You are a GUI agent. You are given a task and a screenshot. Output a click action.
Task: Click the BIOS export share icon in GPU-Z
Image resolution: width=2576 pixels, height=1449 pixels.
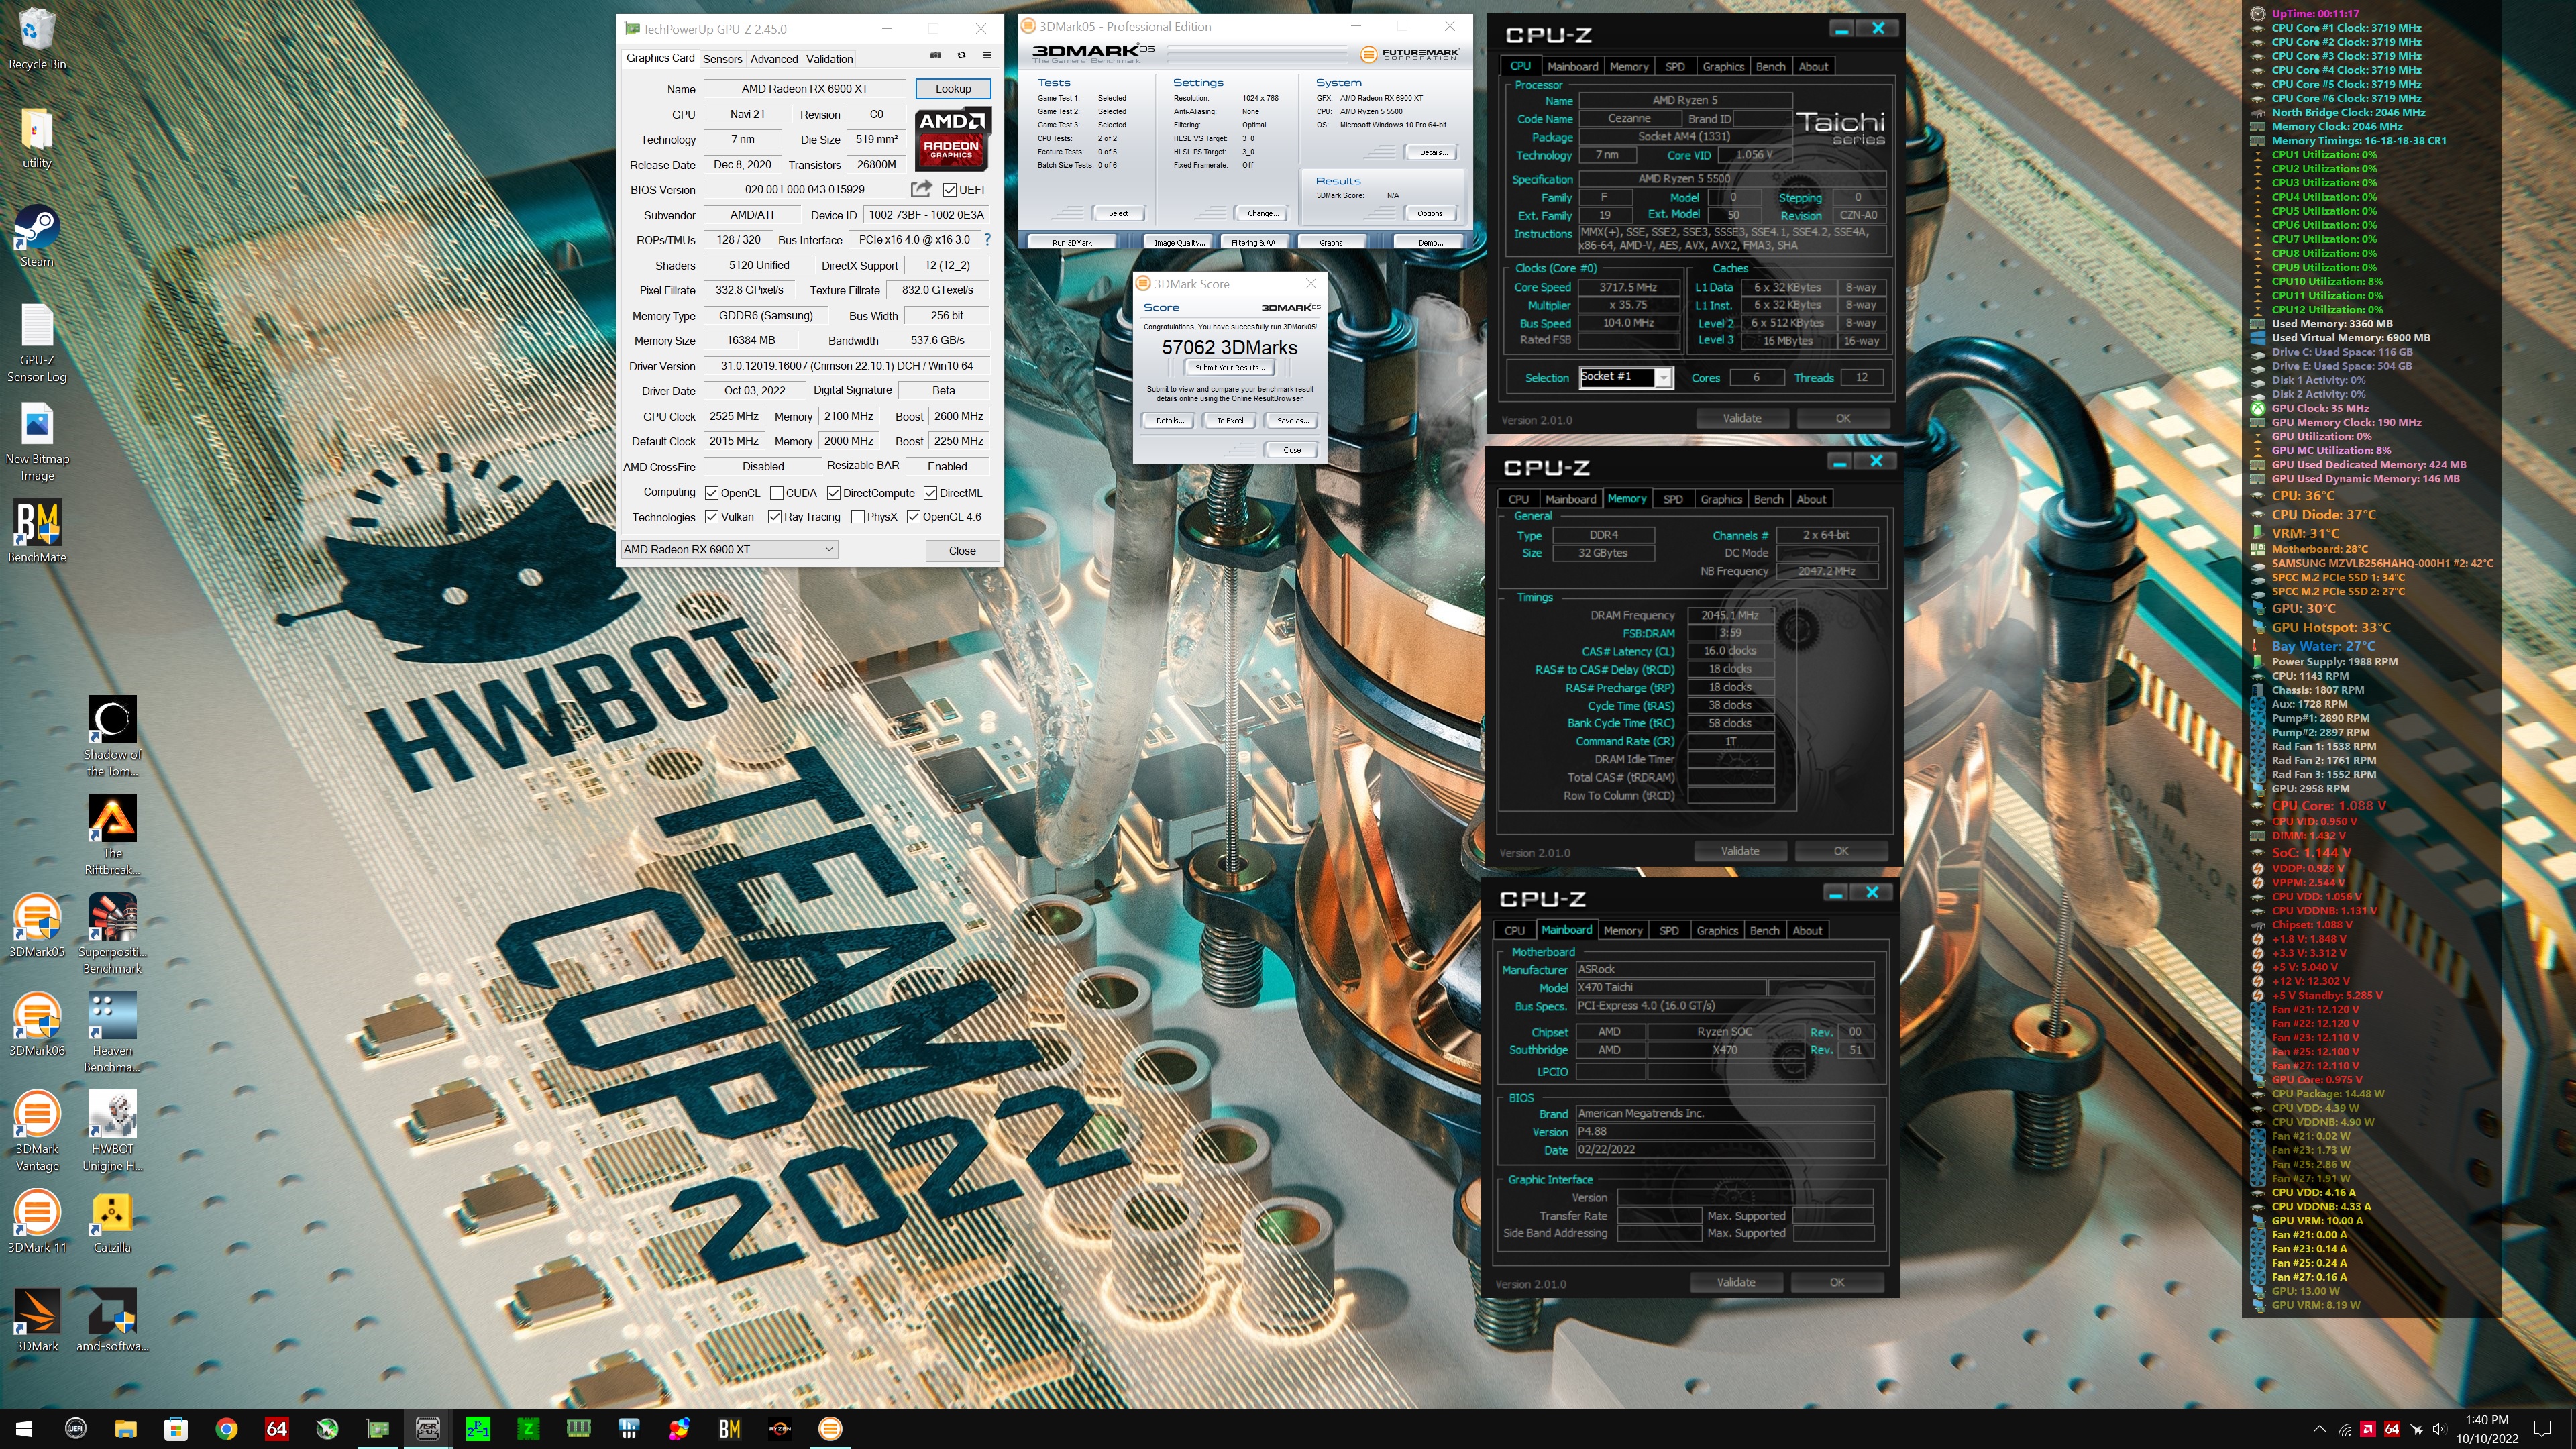(x=921, y=189)
